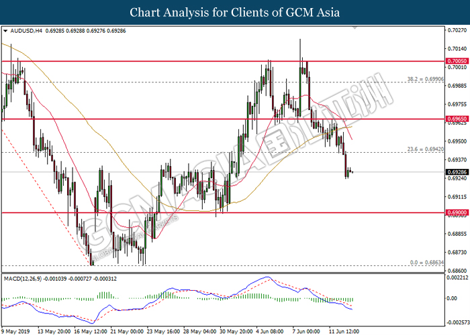This screenshot has height=335, width=470.
Task: Click the Chart Analysis for Clients title
Action: click(x=234, y=12)
